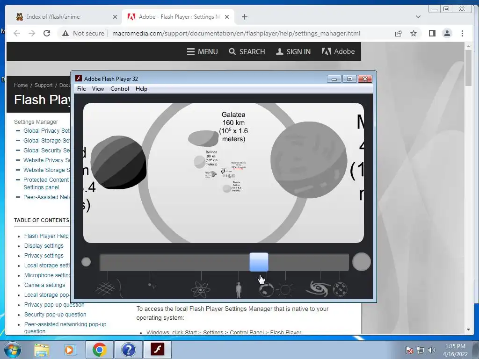
Task: Bookmark this page with star icon
Action: point(414,33)
